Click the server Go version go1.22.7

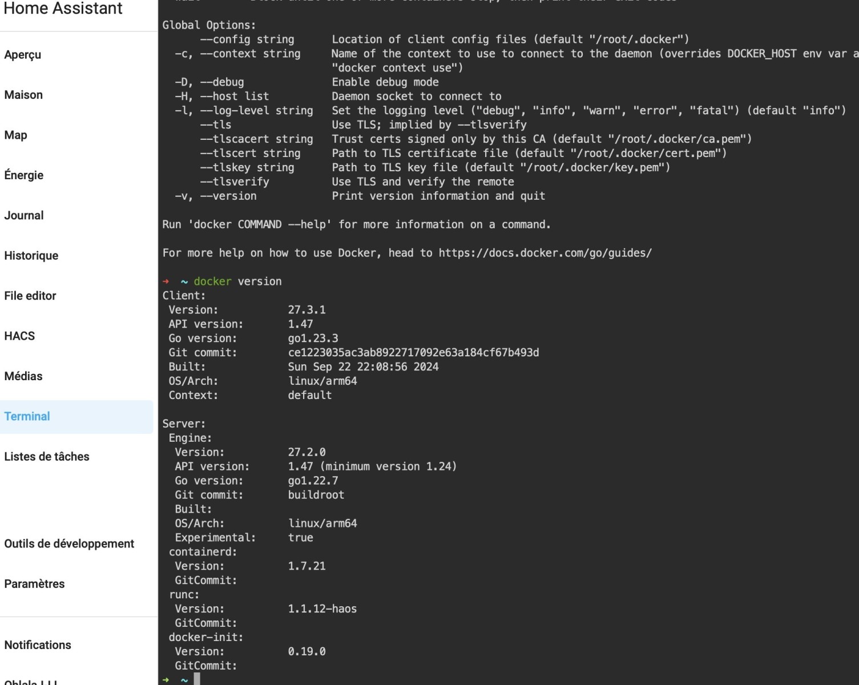(x=313, y=481)
